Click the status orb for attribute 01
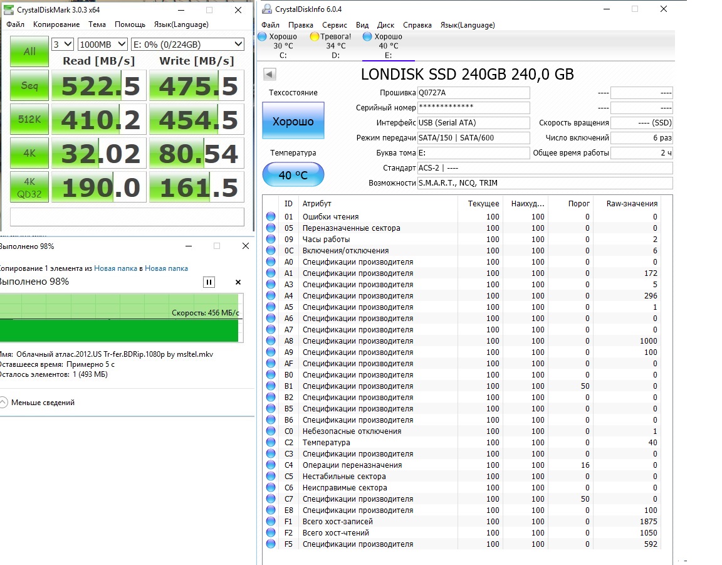This screenshot has height=565, width=722. pos(271,216)
